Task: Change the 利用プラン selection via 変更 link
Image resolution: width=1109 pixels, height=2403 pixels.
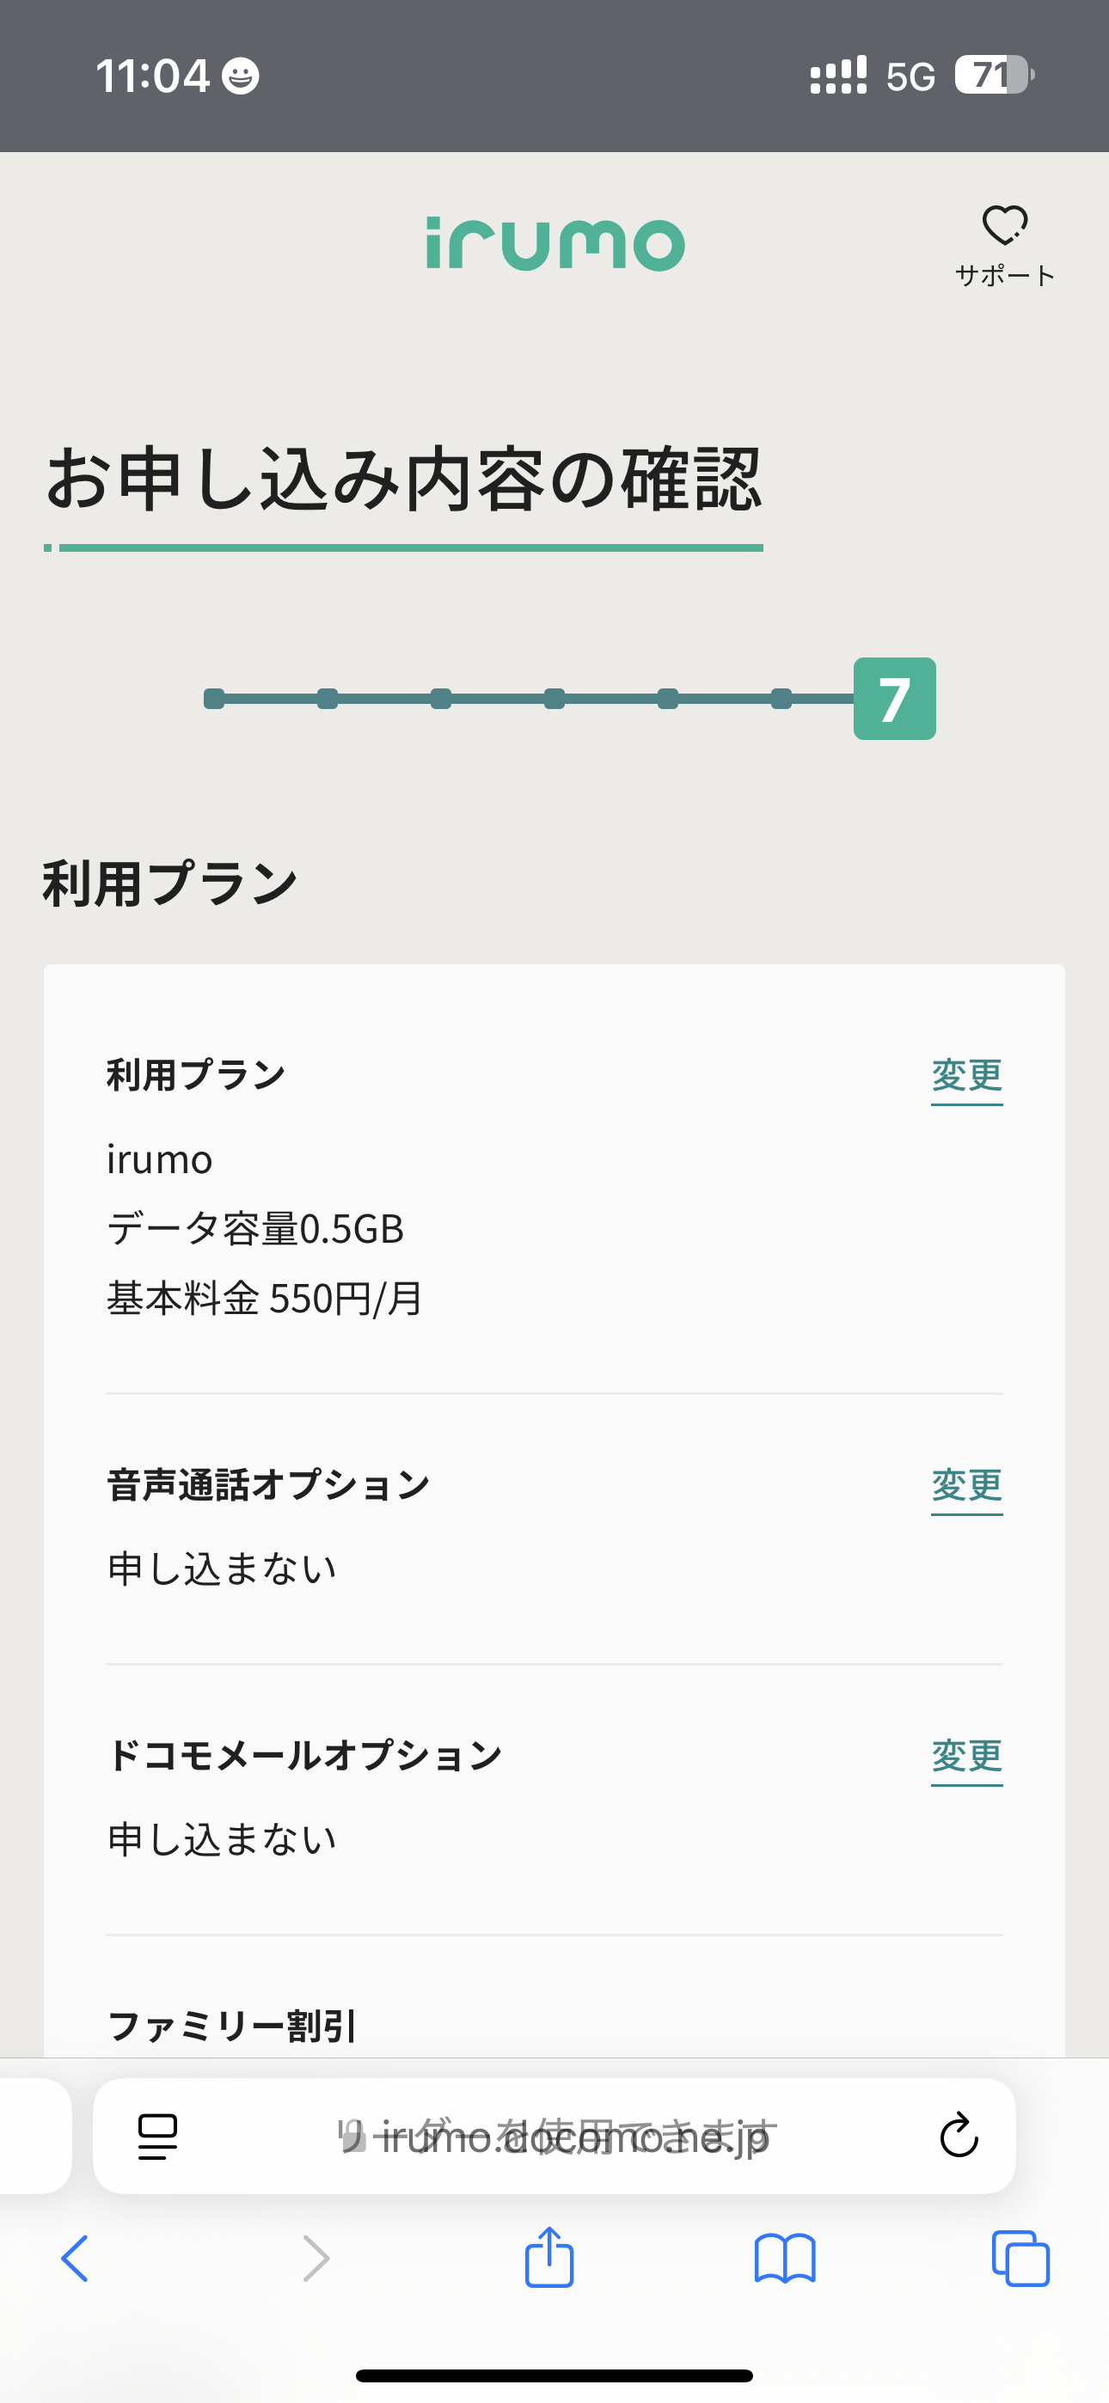Action: pos(966,1075)
